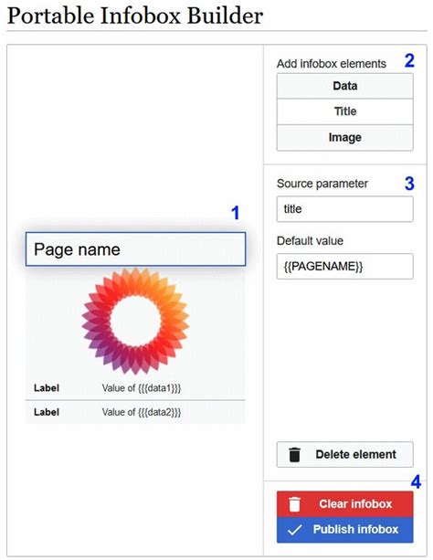Click the checkmark icon in Publish infobox

pos(295,530)
